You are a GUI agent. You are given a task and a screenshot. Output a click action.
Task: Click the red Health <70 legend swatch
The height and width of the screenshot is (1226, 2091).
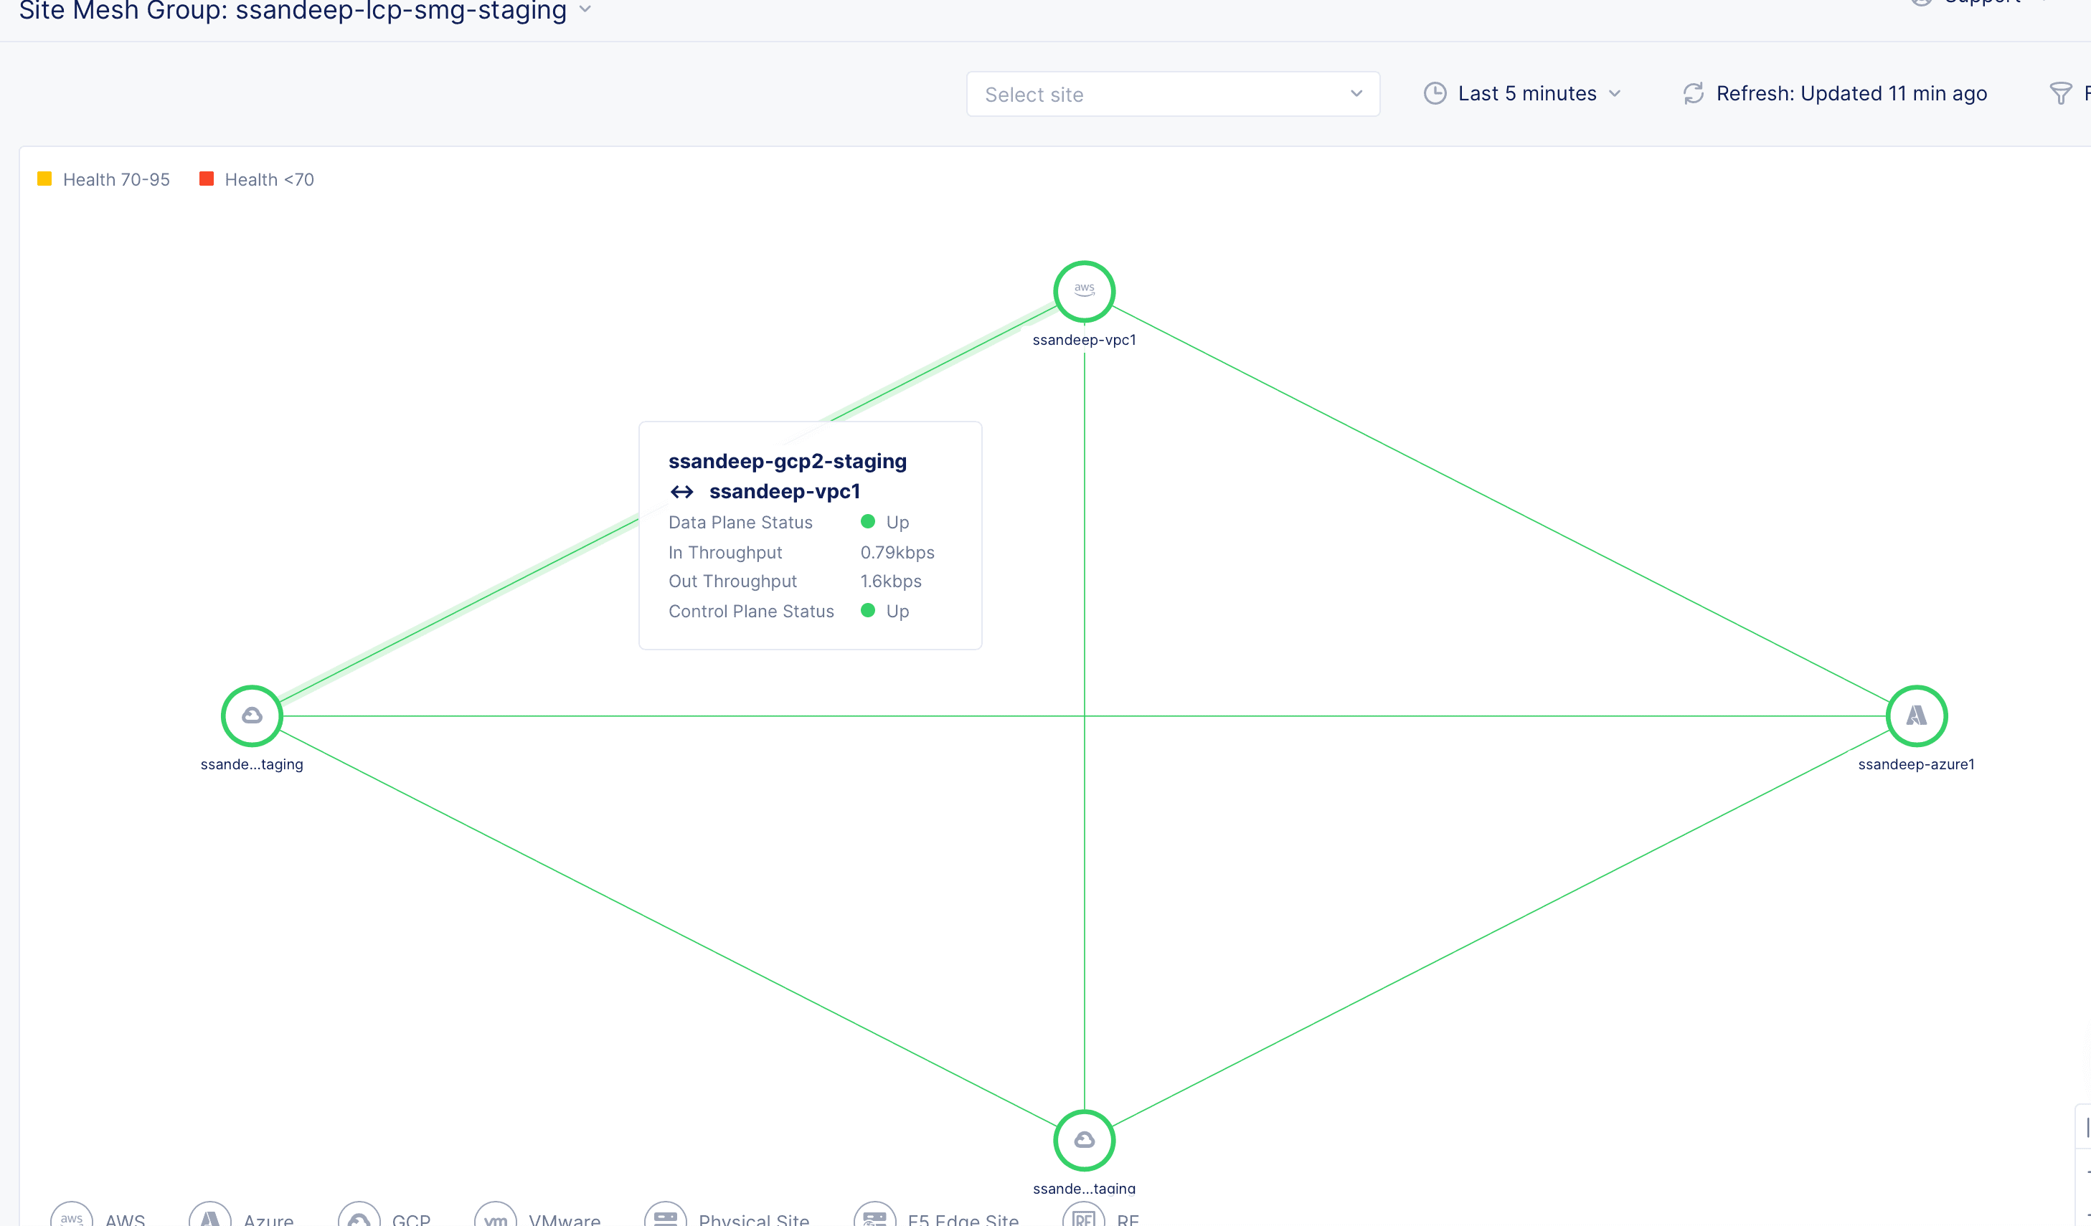(x=207, y=179)
